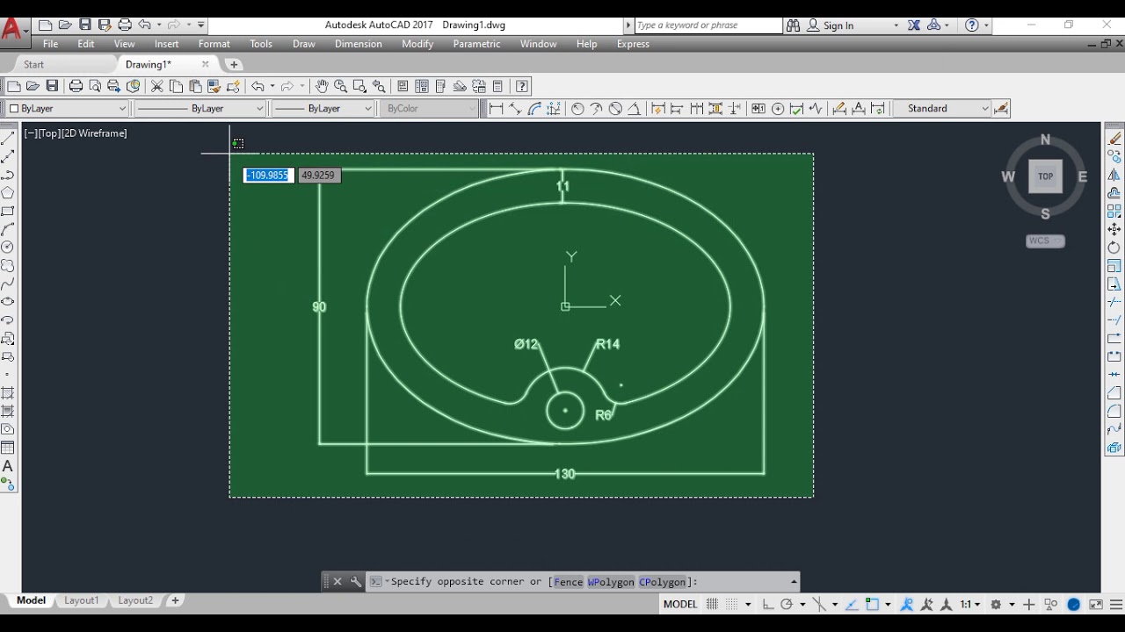Select the Multiline Text 'A' tool
Viewport: 1125px width, 632px height.
pyautogui.click(x=8, y=466)
